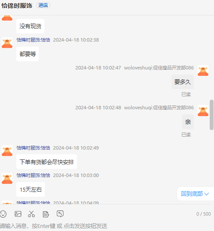Click the 下单有货都会尽快安排 message bubble
The height and width of the screenshot is (231, 214).
(x=47, y=162)
